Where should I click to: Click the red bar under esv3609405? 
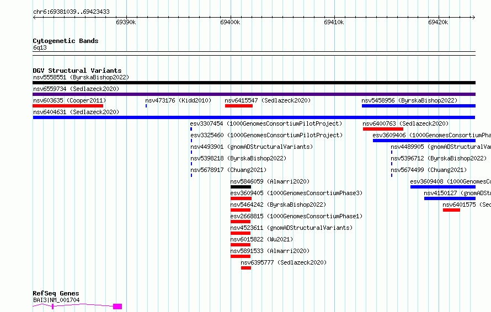point(241,198)
